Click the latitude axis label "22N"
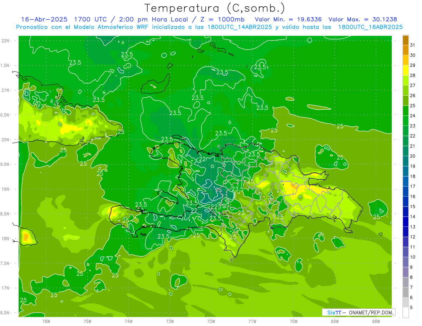The width and height of the screenshot is (422, 326). (x=6, y=41)
